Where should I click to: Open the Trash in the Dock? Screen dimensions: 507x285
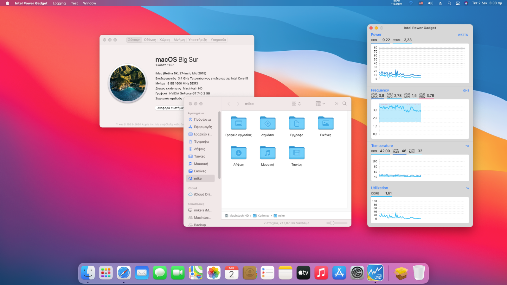419,272
